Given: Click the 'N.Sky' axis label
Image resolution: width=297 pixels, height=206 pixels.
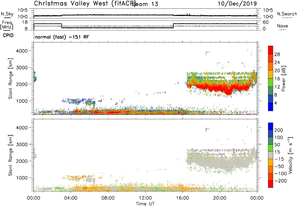Looking at the screenshot, I should pos(7,14).
